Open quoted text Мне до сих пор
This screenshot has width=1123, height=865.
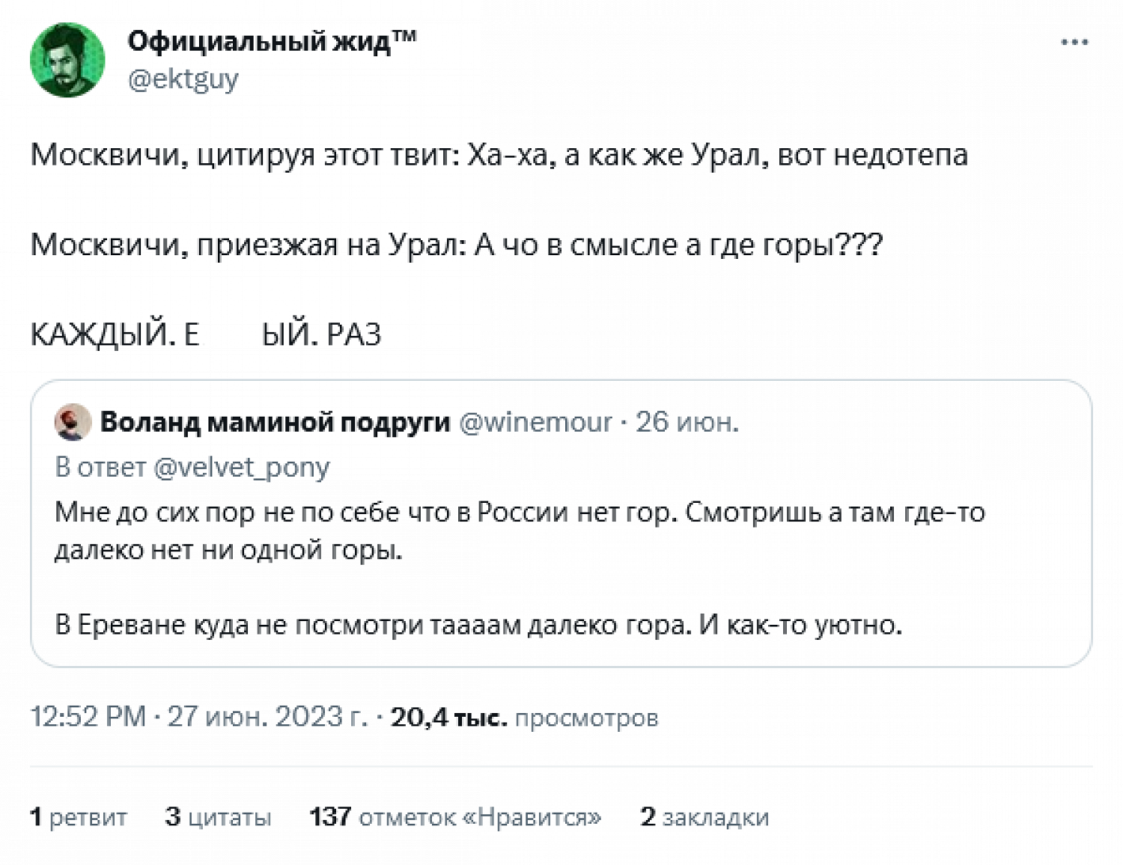tap(520, 531)
